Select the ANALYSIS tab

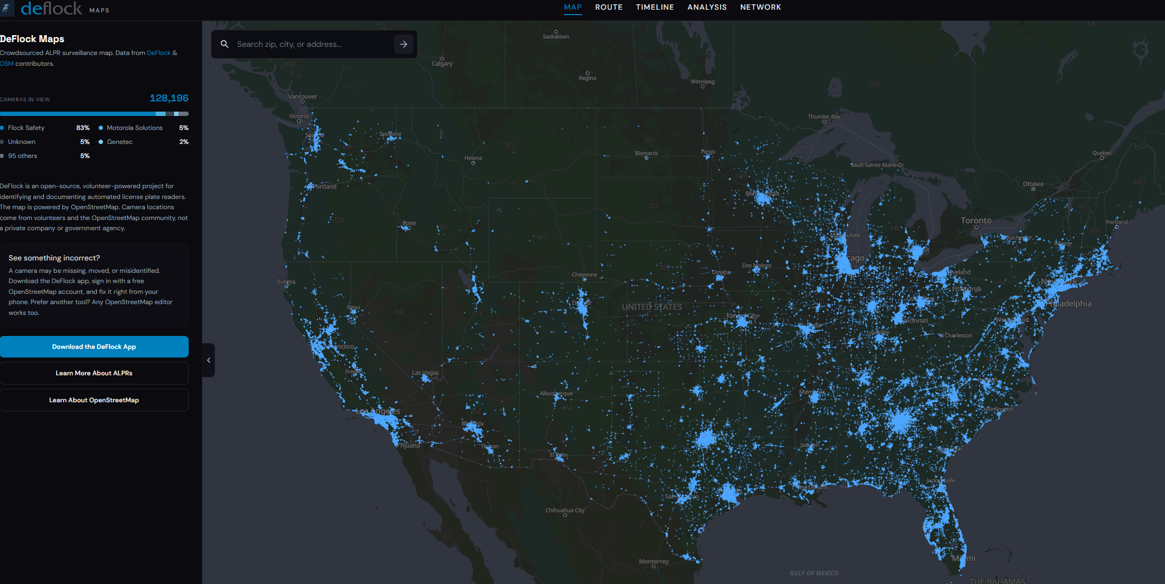coord(707,7)
